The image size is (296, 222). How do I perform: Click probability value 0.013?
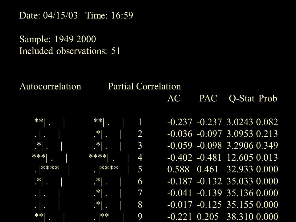click(x=267, y=158)
